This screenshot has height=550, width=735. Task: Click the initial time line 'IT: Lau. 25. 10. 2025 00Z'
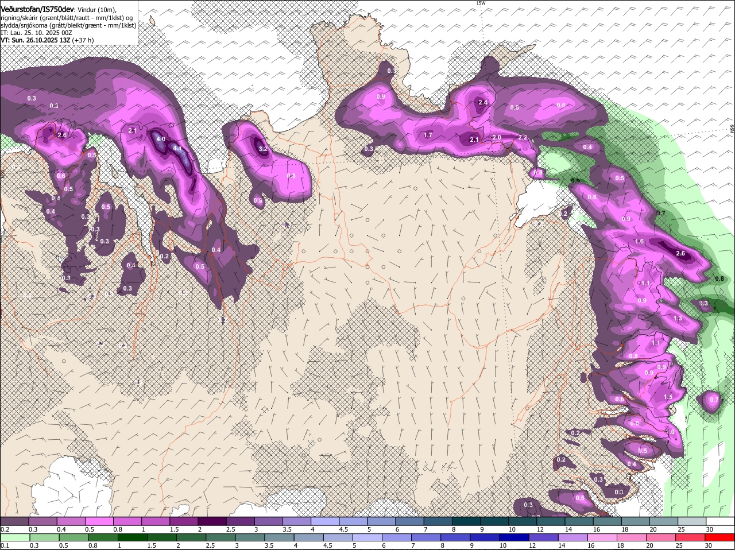(x=36, y=33)
